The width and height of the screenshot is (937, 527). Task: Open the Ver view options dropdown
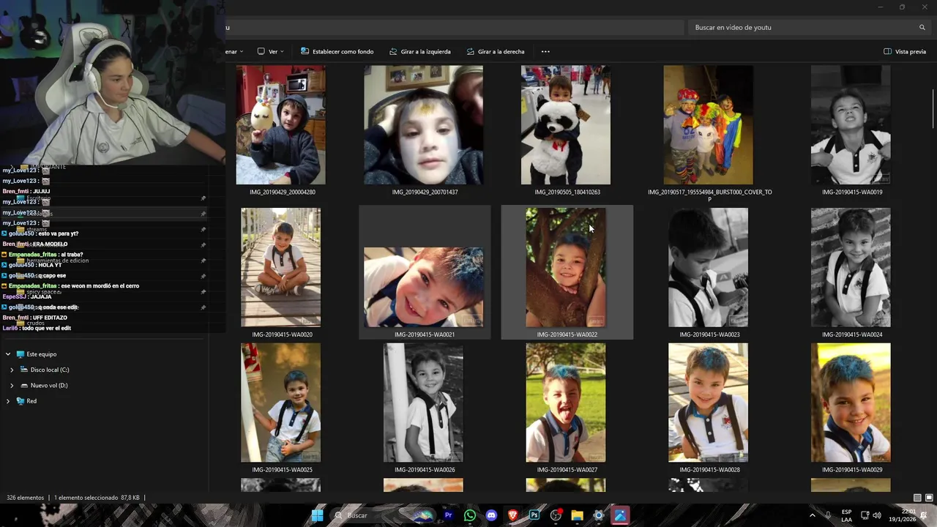(x=270, y=52)
